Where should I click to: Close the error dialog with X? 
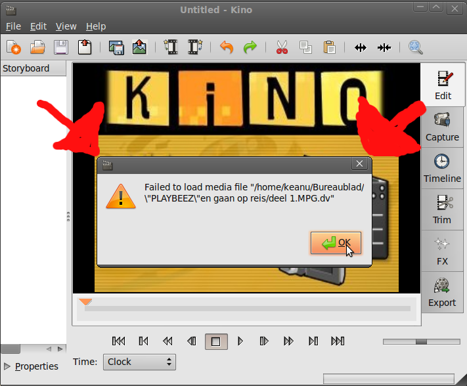coord(359,164)
